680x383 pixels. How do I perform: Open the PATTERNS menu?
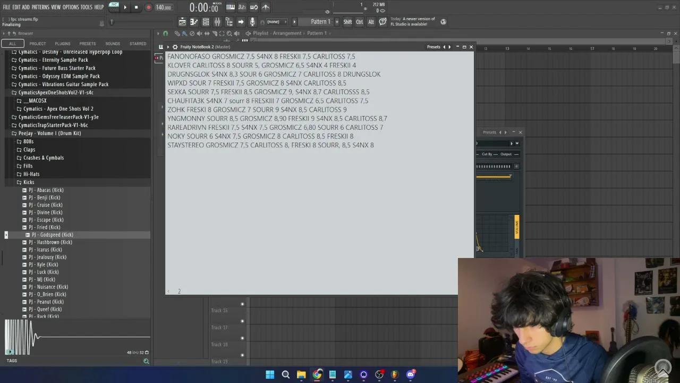pos(40,7)
